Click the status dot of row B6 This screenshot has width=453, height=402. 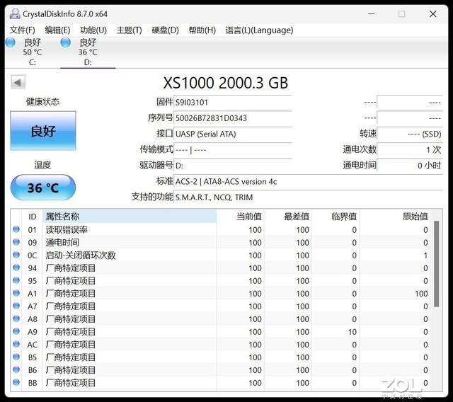point(16,369)
